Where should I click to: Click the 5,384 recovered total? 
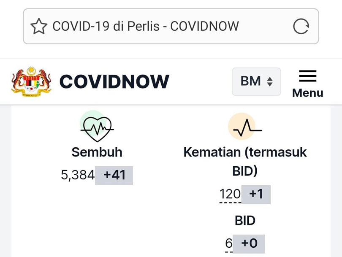coord(78,175)
